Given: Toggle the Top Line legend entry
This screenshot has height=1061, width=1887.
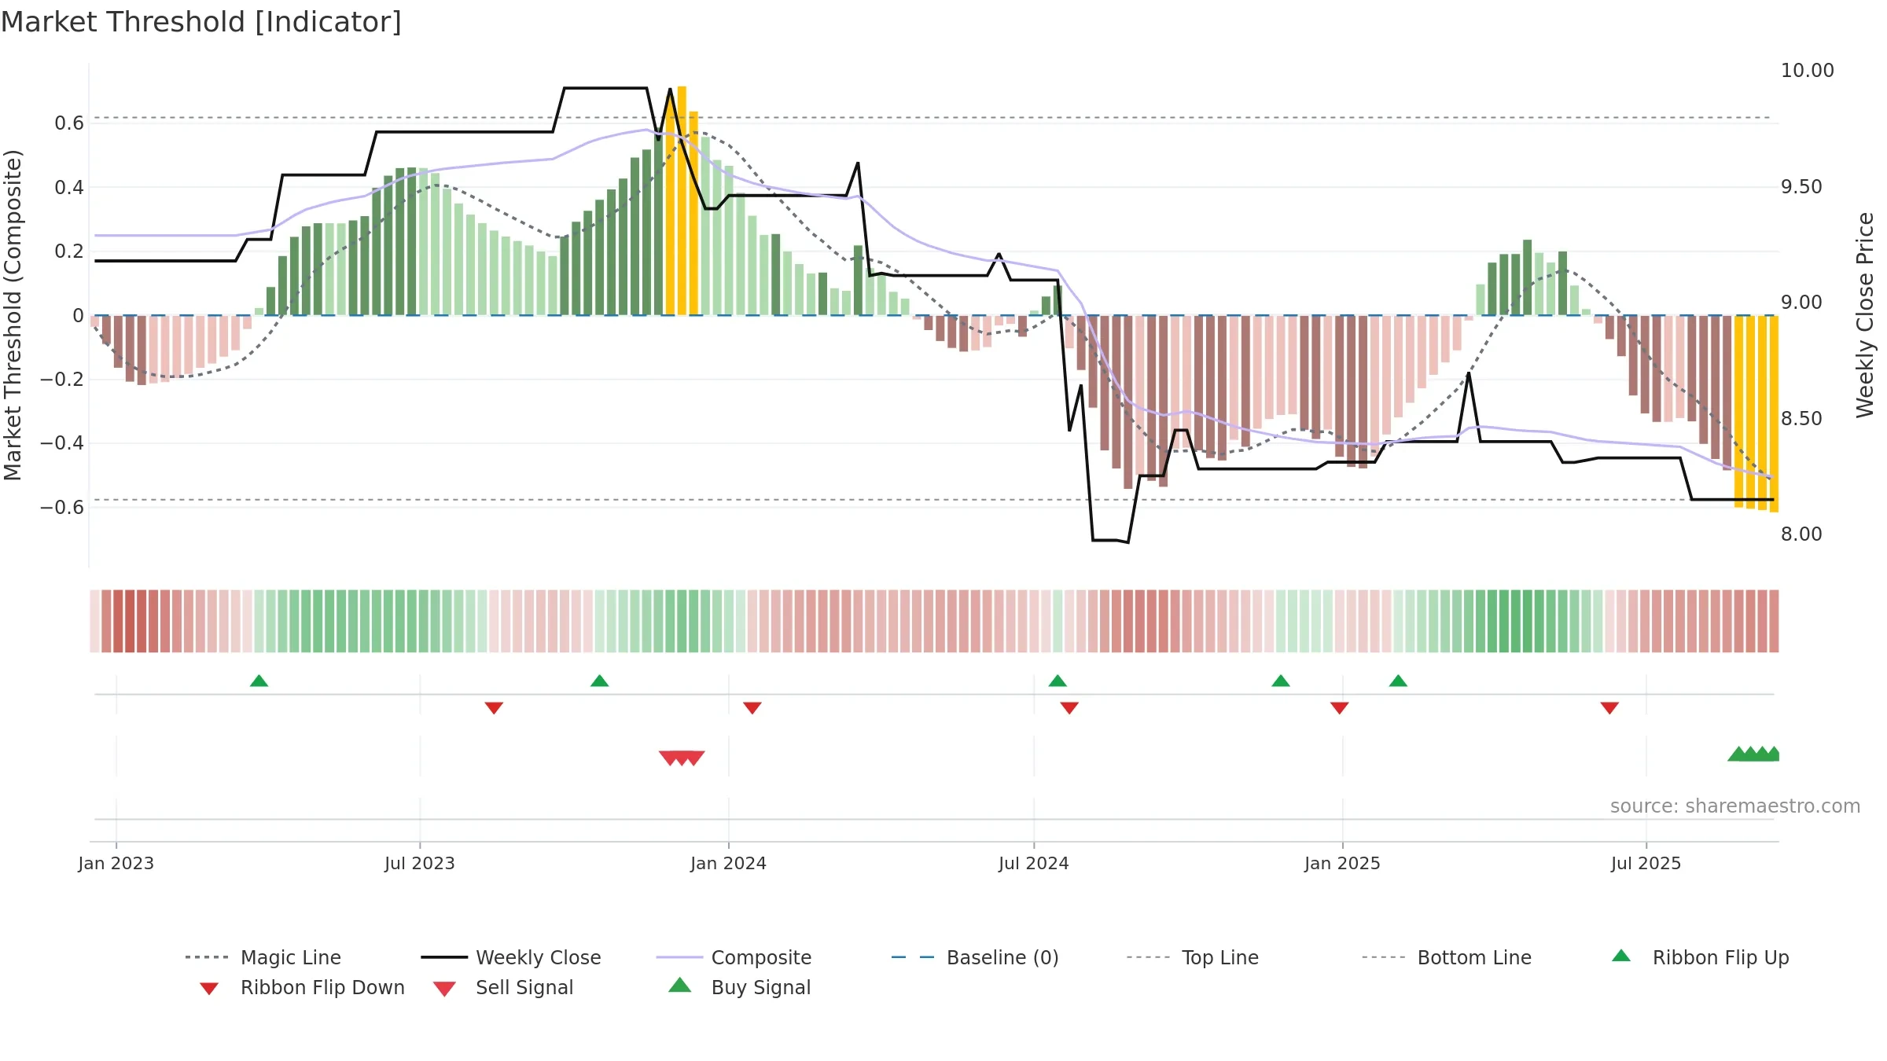Looking at the screenshot, I should (x=1193, y=957).
